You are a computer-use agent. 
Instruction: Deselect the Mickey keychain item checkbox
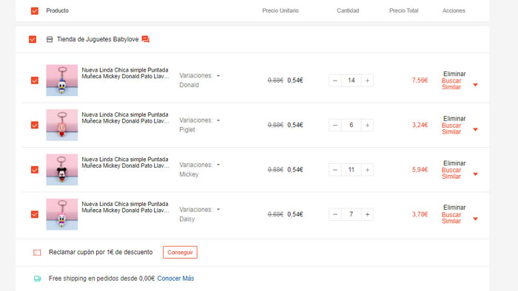point(35,170)
